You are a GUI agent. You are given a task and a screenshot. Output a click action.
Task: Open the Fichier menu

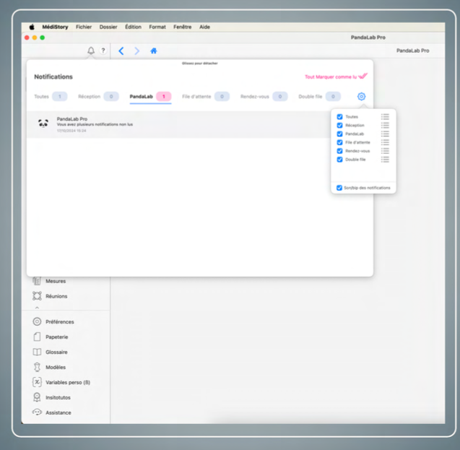(x=84, y=27)
